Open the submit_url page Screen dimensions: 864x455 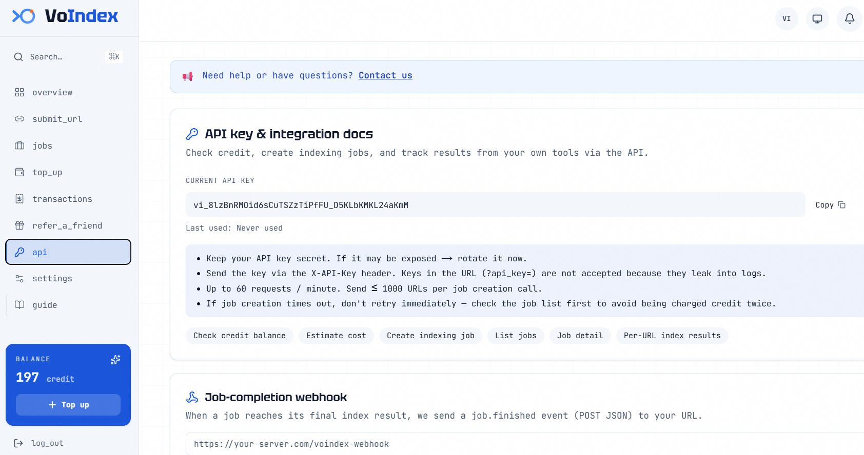68,119
